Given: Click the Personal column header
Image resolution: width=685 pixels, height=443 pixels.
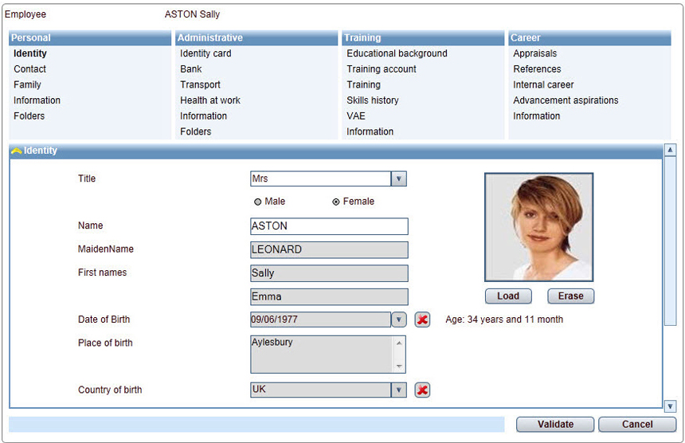Looking at the screenshot, I should pos(90,38).
